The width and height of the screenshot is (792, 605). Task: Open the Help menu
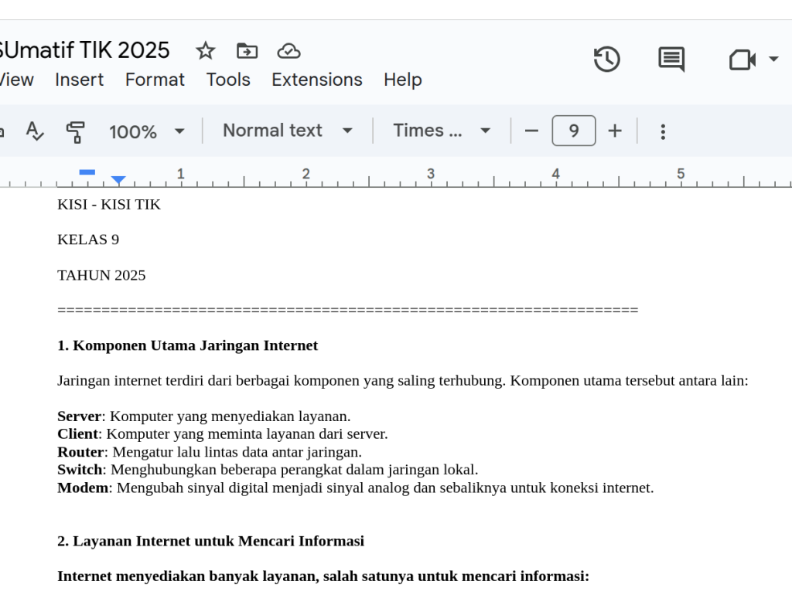coord(402,80)
